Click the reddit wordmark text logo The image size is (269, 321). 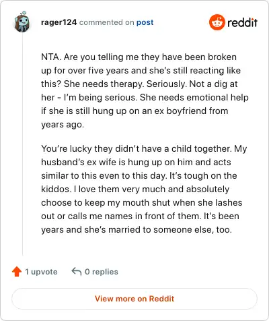click(242, 22)
